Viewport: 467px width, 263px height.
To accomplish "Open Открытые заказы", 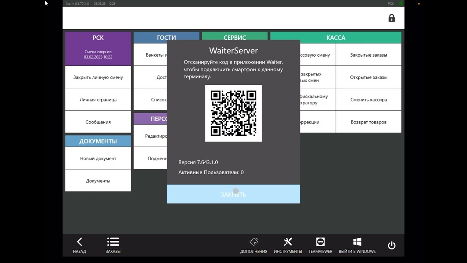I will tap(368, 77).
